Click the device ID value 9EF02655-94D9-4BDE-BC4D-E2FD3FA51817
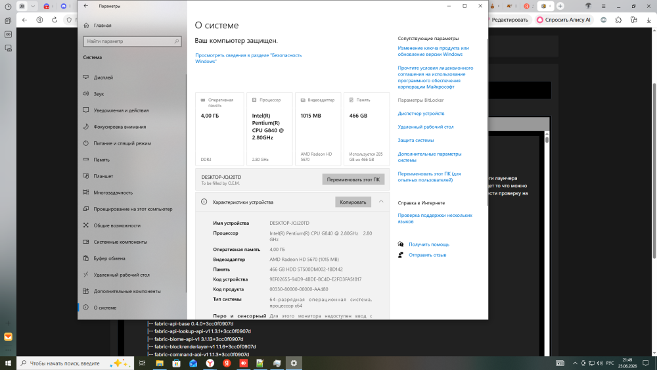This screenshot has width=657, height=370. [x=315, y=279]
